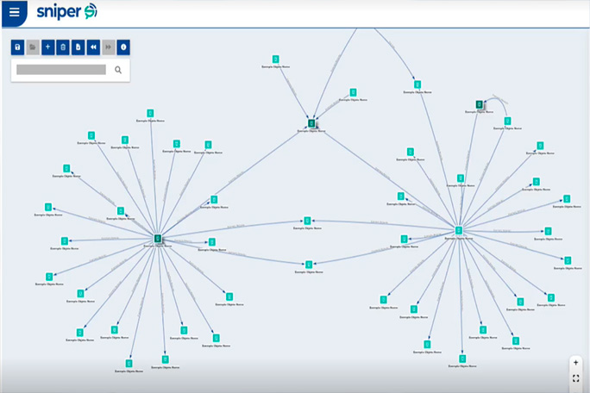Click the greyed-out open folder icon
The height and width of the screenshot is (393, 590).
33,47
